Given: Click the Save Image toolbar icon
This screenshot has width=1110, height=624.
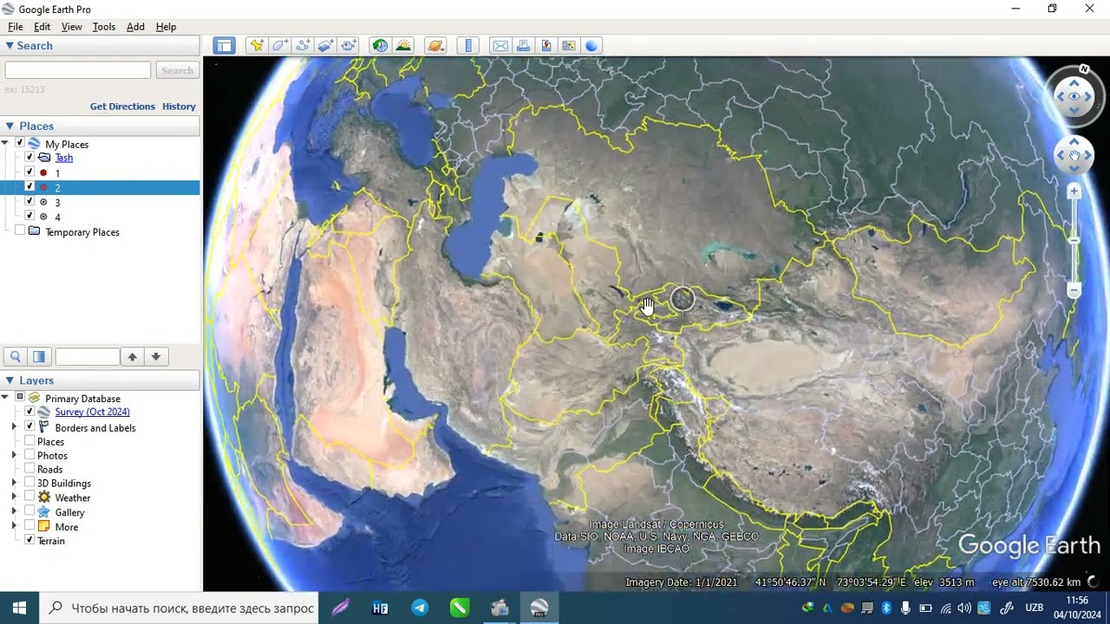Looking at the screenshot, I should pyautogui.click(x=545, y=46).
